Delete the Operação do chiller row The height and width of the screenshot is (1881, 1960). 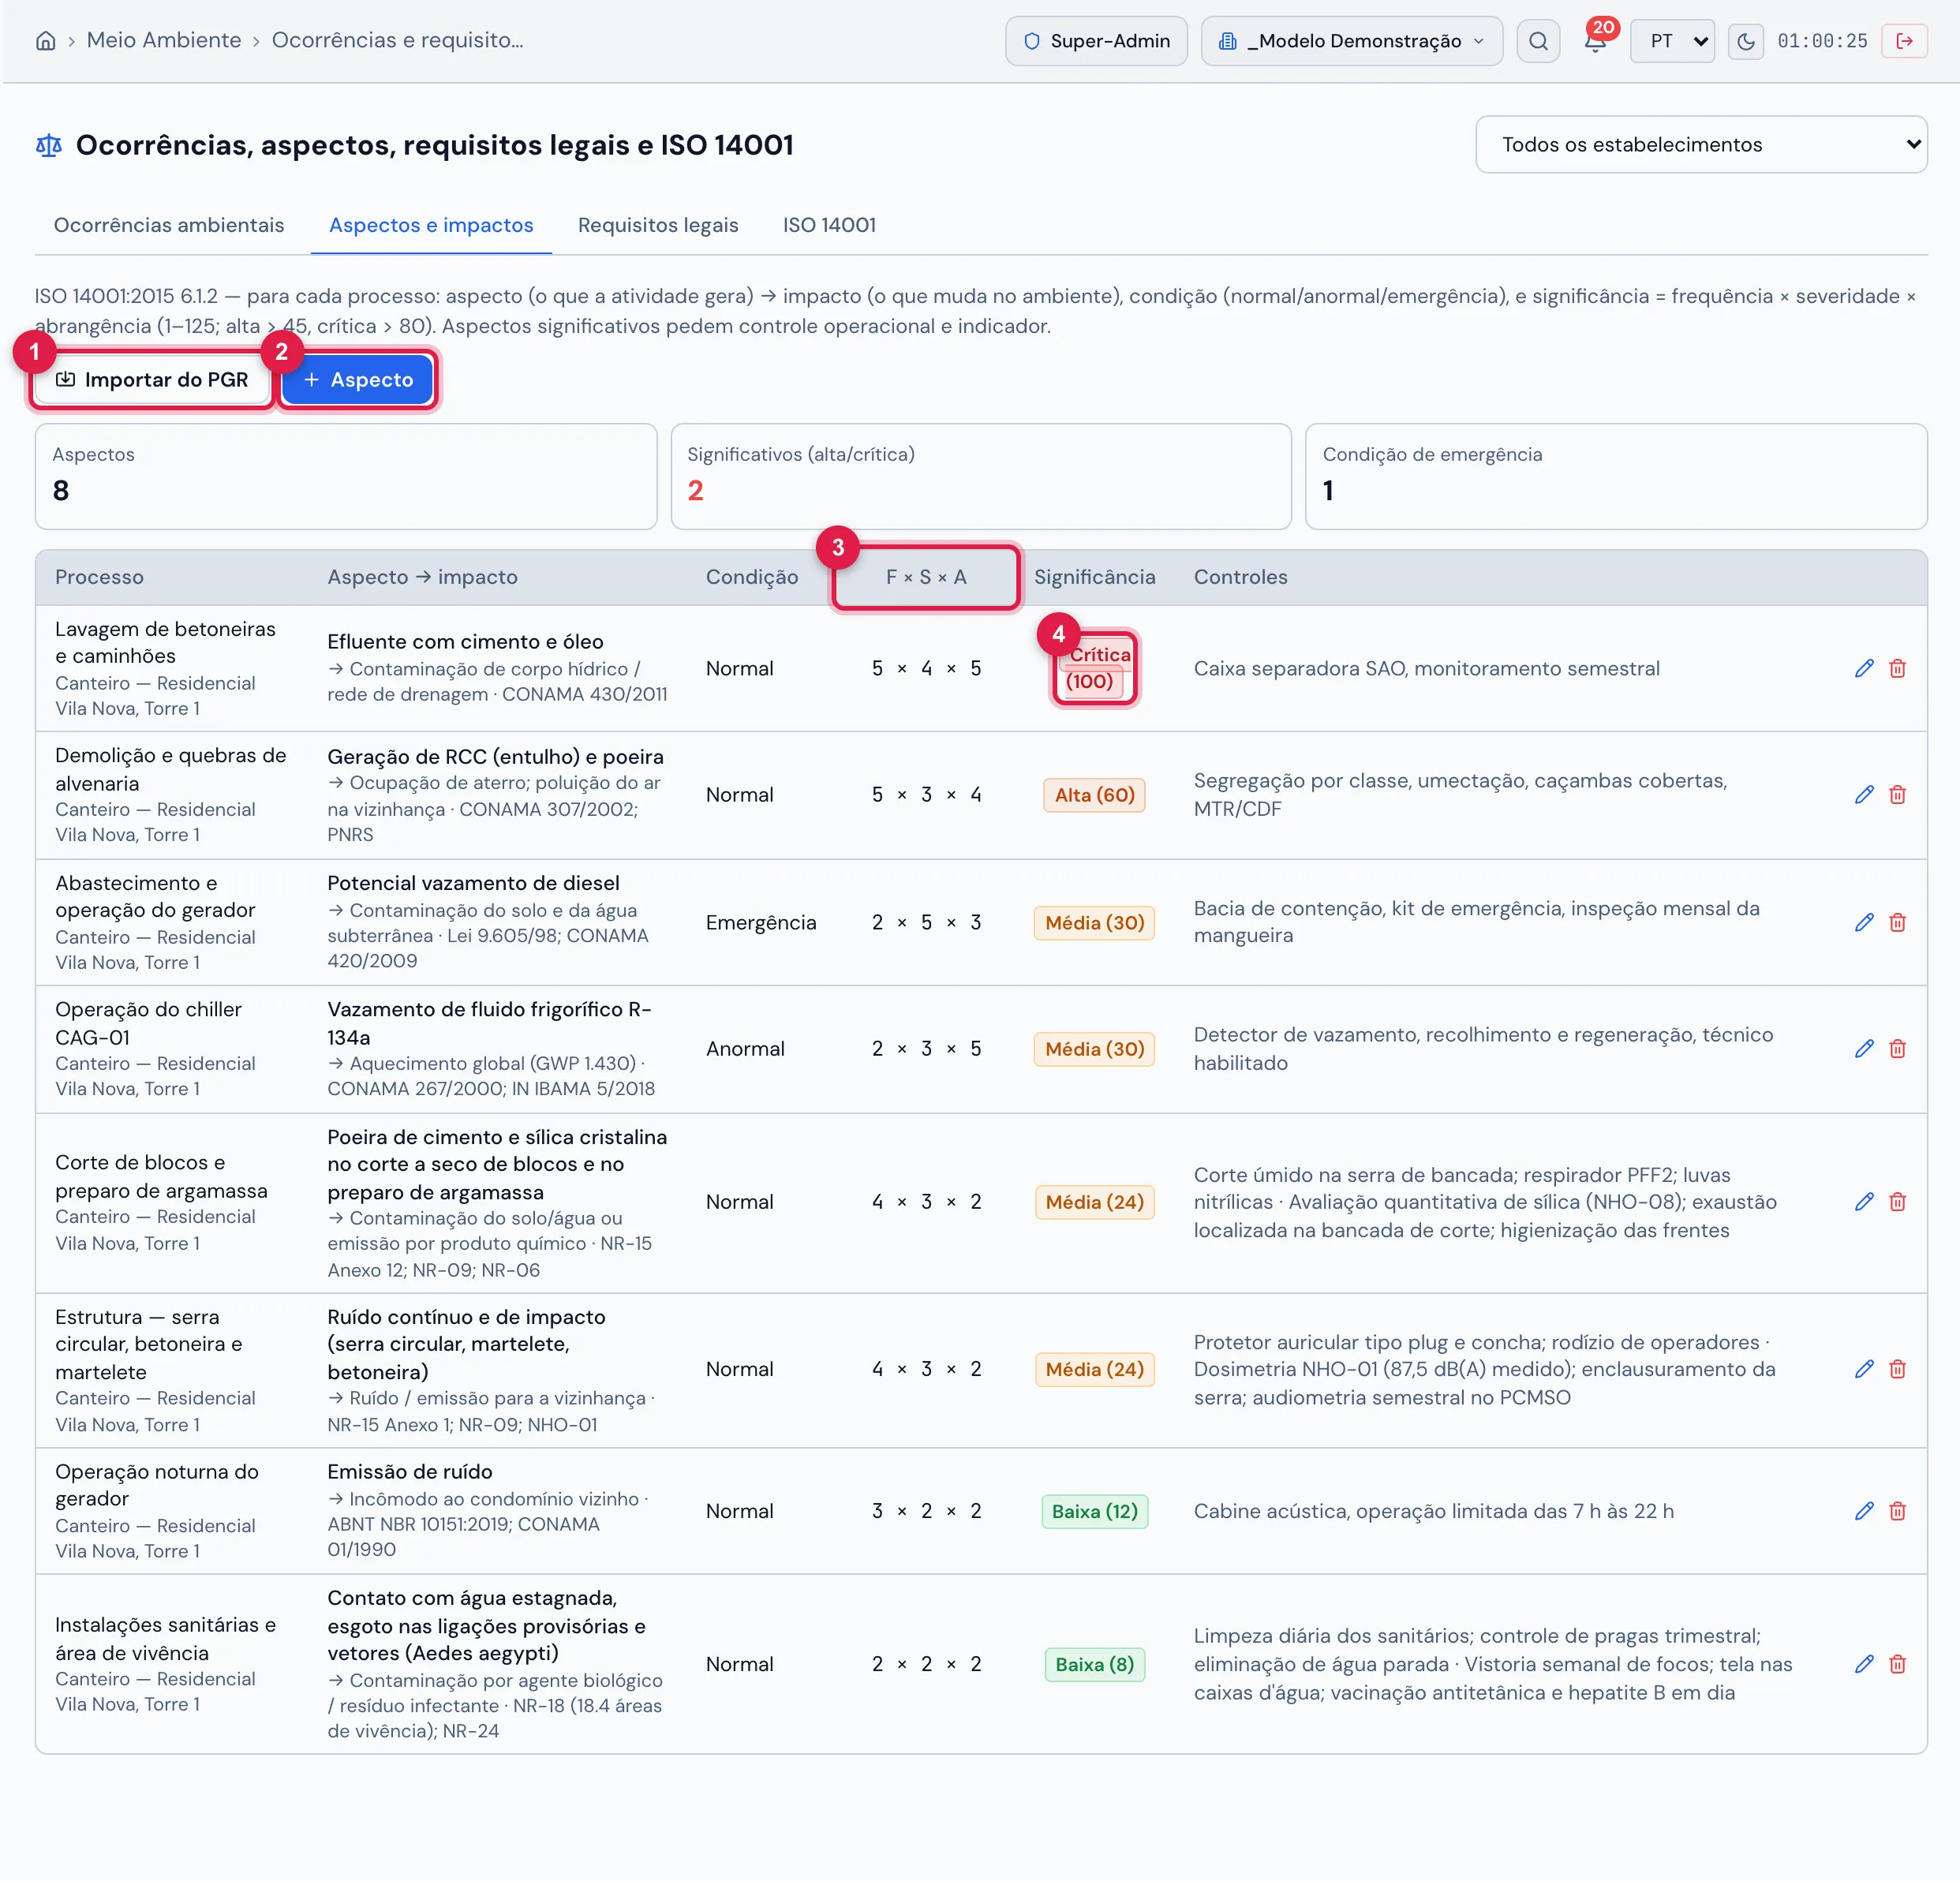1897,1049
